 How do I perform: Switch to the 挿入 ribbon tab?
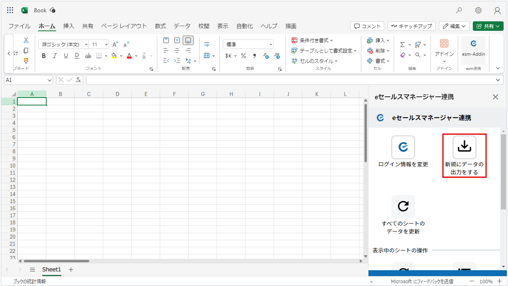click(69, 26)
